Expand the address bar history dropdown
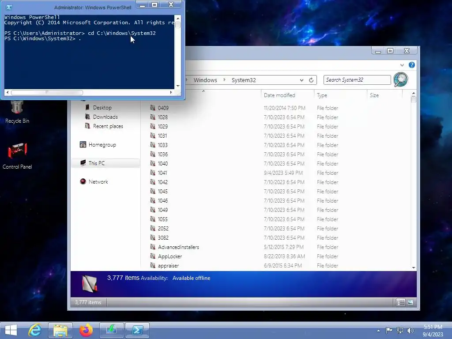This screenshot has width=452, height=339. click(x=301, y=80)
